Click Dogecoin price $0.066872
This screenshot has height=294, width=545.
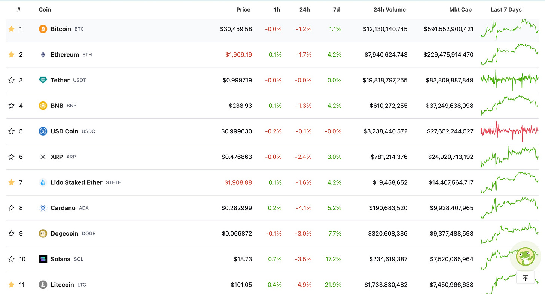tap(237, 233)
